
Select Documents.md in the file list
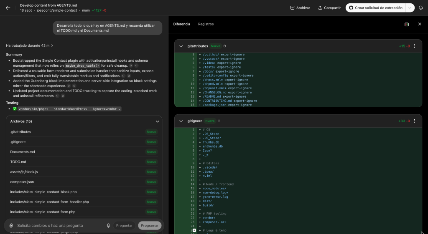(84, 152)
